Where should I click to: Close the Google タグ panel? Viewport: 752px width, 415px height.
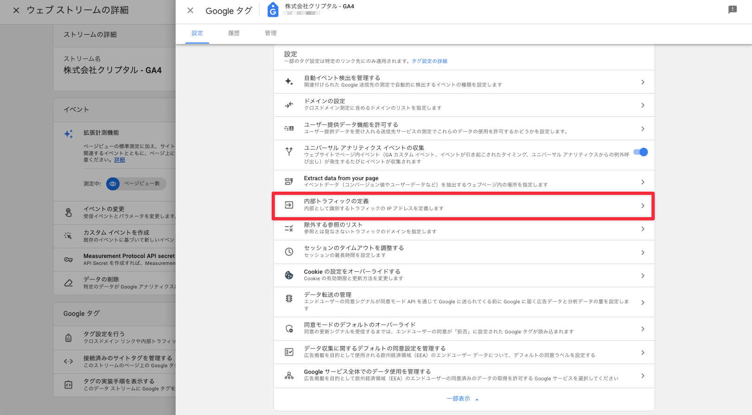point(190,10)
